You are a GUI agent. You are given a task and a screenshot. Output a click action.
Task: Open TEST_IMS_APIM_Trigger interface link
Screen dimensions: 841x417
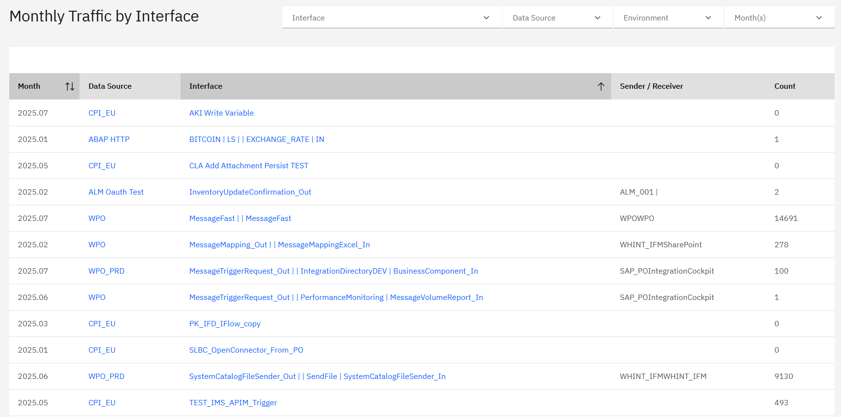[233, 402]
